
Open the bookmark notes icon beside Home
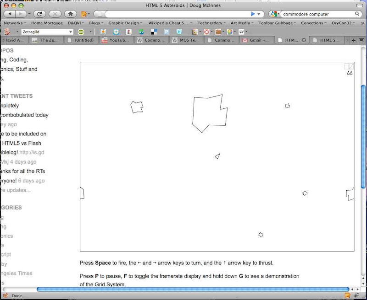[83, 14]
